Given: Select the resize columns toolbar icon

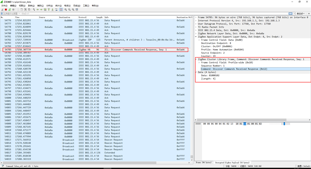Looking at the screenshot, I should pos(77,10).
